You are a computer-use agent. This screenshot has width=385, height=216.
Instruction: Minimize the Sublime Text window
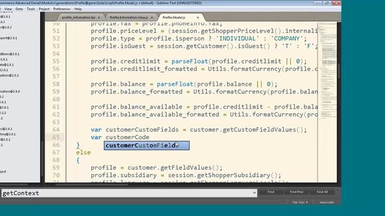click(318, 3)
